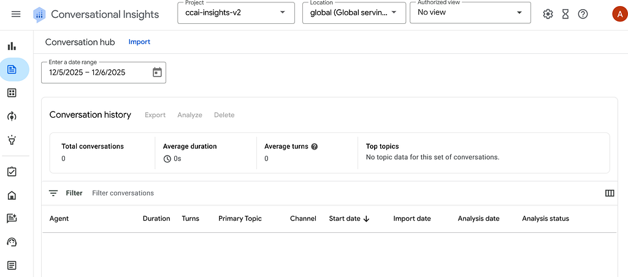Click the Import link
628x277 pixels.
(139, 42)
